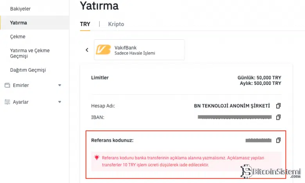Click the BitcoinSistemi coin logo
This screenshot has height=183, width=305.
[246, 171]
